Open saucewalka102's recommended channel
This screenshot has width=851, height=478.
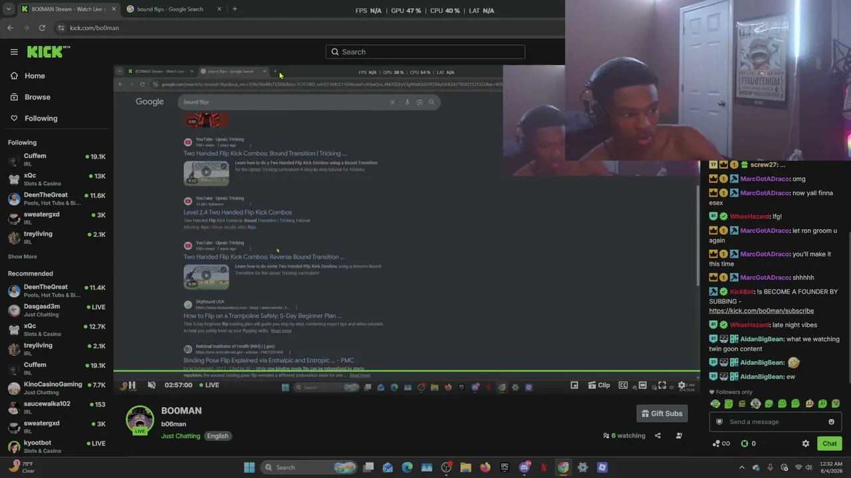pos(57,408)
